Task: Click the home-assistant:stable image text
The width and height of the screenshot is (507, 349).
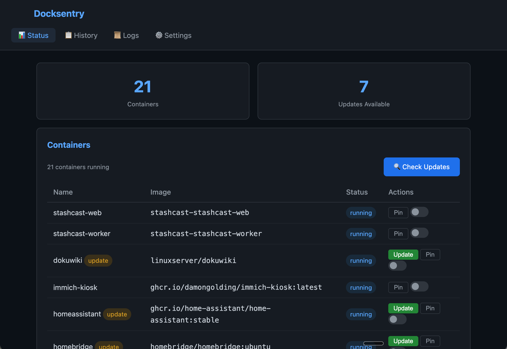Action: (210, 314)
